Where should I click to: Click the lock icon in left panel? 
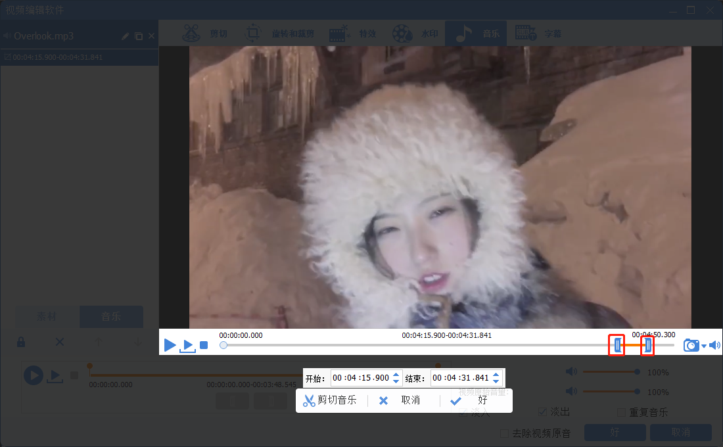coord(21,342)
